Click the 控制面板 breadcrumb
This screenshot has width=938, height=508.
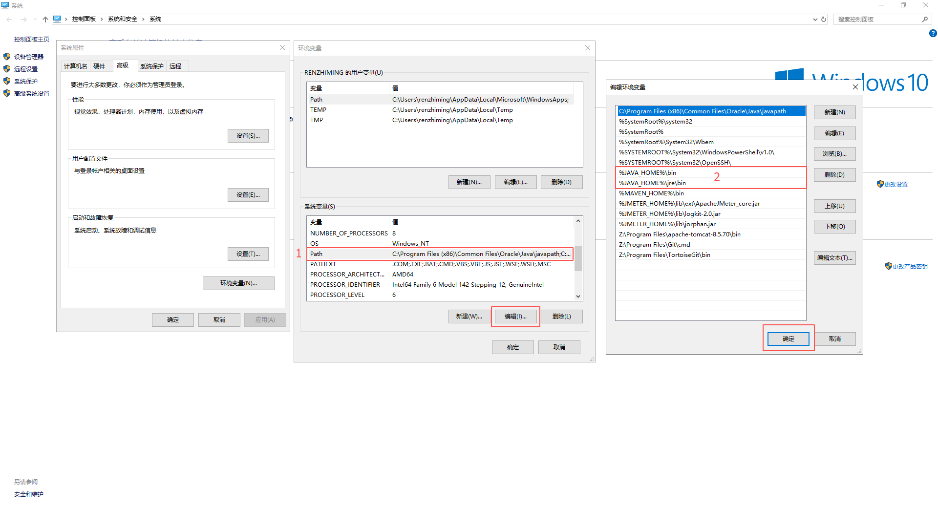(x=84, y=19)
